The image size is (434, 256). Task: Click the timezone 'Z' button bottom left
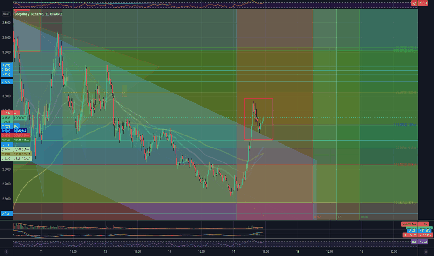pyautogui.click(x=7, y=251)
